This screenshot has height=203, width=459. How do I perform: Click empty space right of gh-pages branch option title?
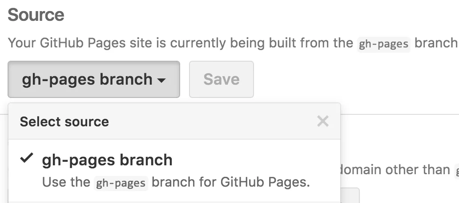(x=255, y=160)
